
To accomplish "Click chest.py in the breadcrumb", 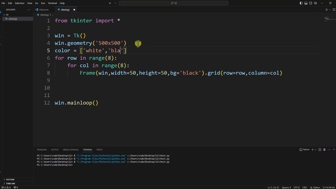I will pyautogui.click(x=44, y=15).
